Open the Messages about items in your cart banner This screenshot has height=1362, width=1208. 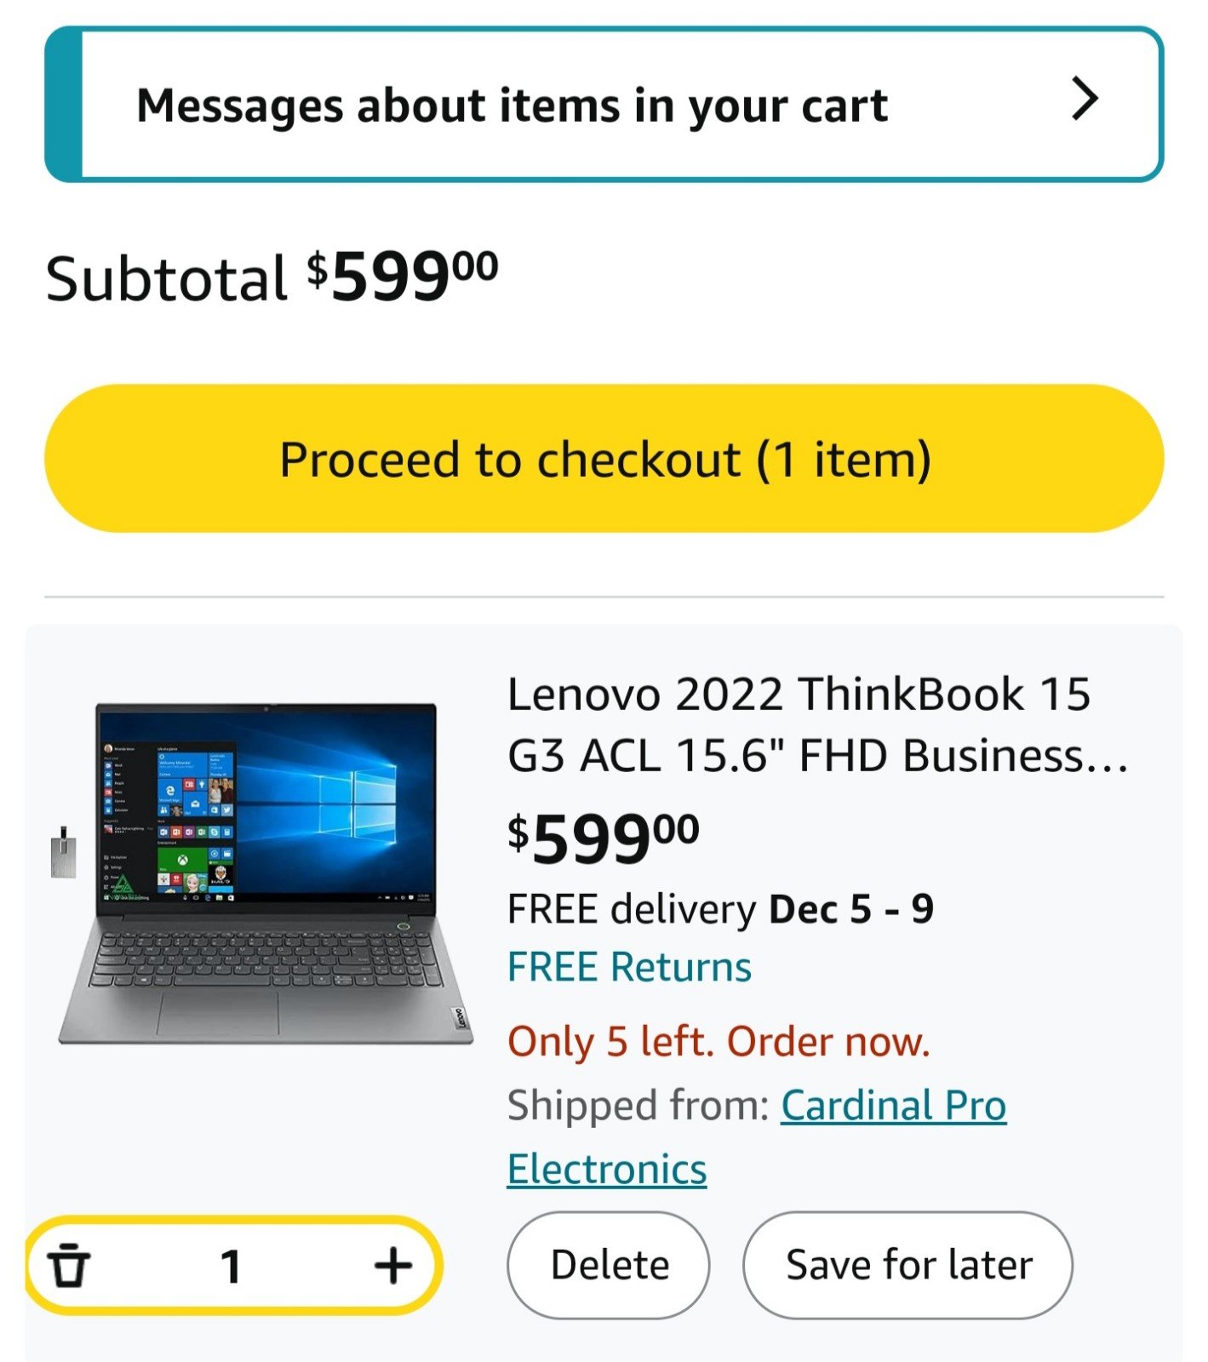[x=604, y=104]
